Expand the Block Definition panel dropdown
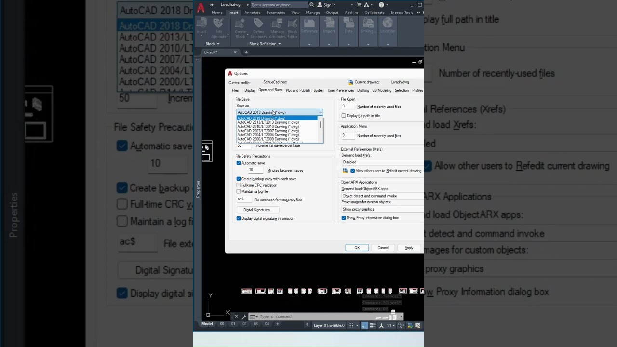 265,44
